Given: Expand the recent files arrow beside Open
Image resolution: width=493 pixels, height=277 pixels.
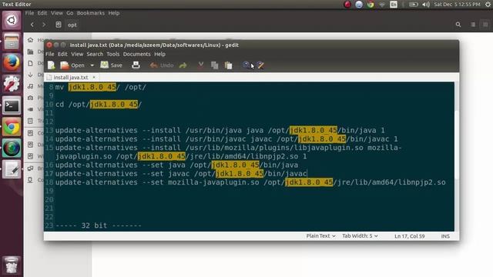Looking at the screenshot, I should click(x=92, y=65).
